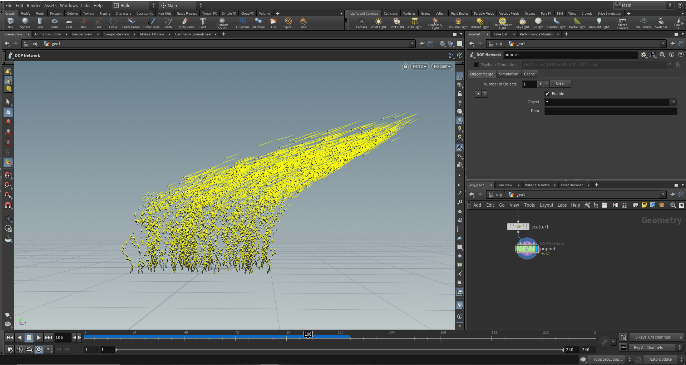Image resolution: width=686 pixels, height=365 pixels.
Task: Open the Labs menu
Action: click(562, 205)
